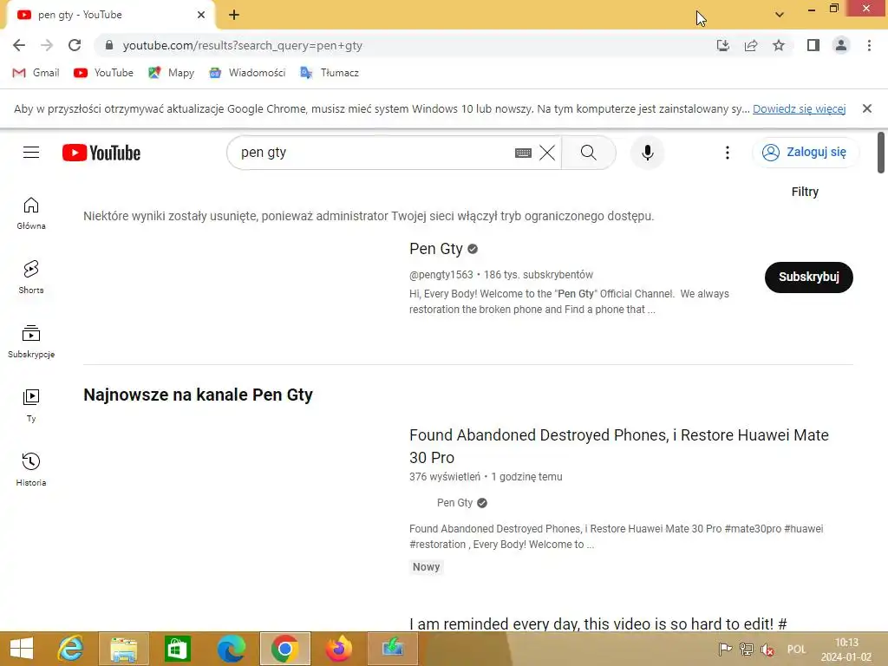Go back with the browser back arrow

pos(19,45)
